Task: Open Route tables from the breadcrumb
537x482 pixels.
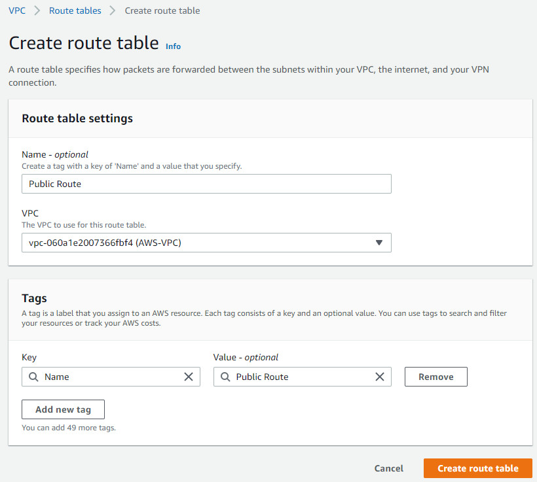Action: pos(75,10)
